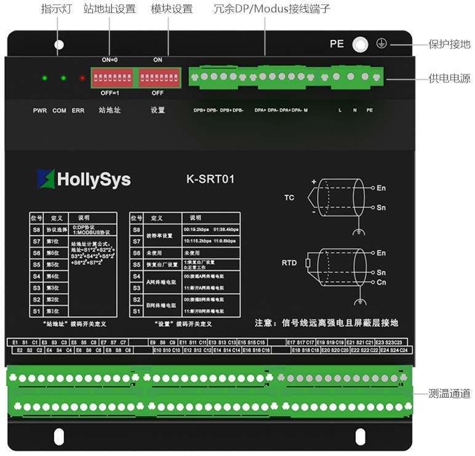This screenshot has height=456, width=475.
Task: Click the 00:19.2kbps 01:38.4kbps cell
Action: (x=211, y=230)
